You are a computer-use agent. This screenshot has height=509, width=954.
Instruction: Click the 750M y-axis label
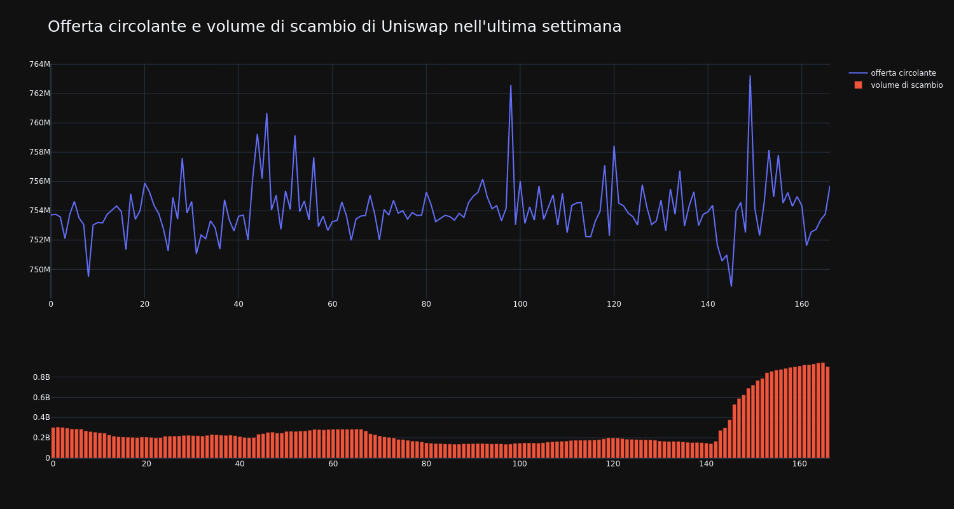click(x=39, y=270)
